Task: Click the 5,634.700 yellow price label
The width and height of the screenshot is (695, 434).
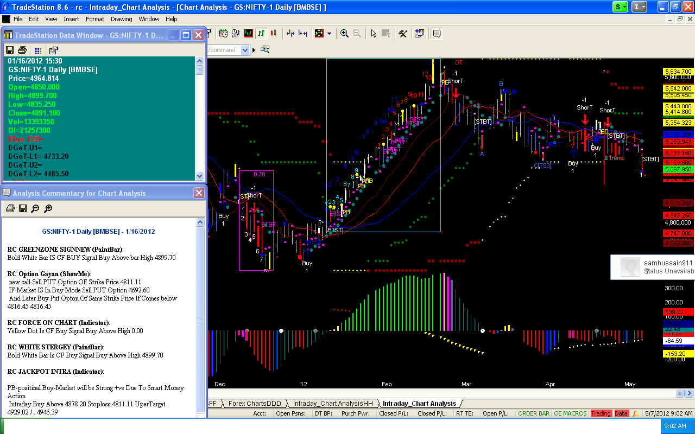Action: pos(678,72)
